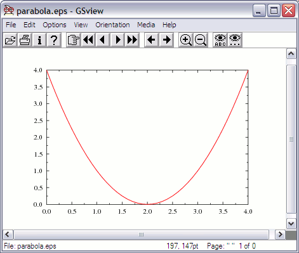Go to next page triangle icon
The image size is (299, 253).
(117, 40)
